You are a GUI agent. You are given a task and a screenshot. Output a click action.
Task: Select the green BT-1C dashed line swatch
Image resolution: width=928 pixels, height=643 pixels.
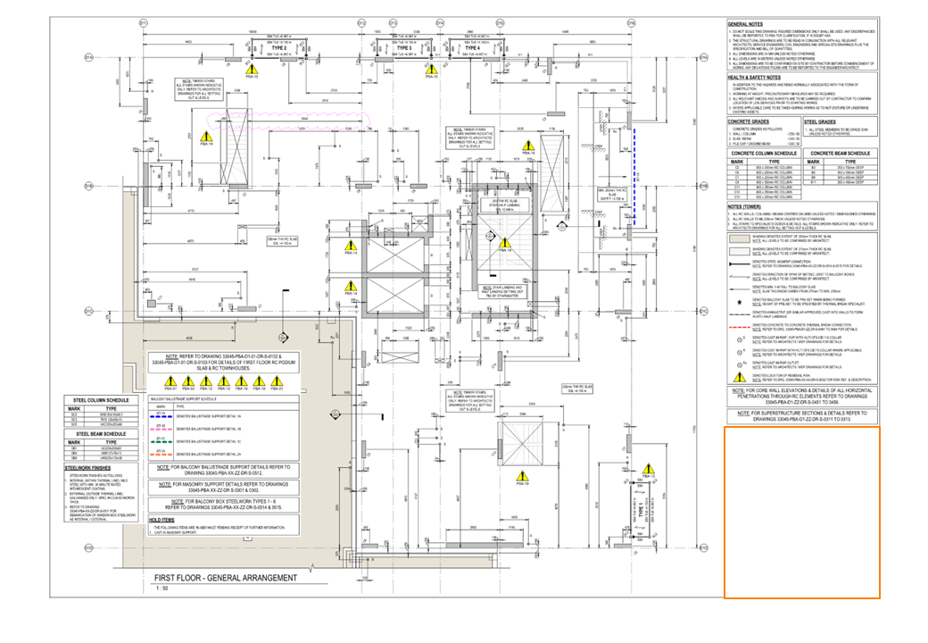[x=161, y=442]
